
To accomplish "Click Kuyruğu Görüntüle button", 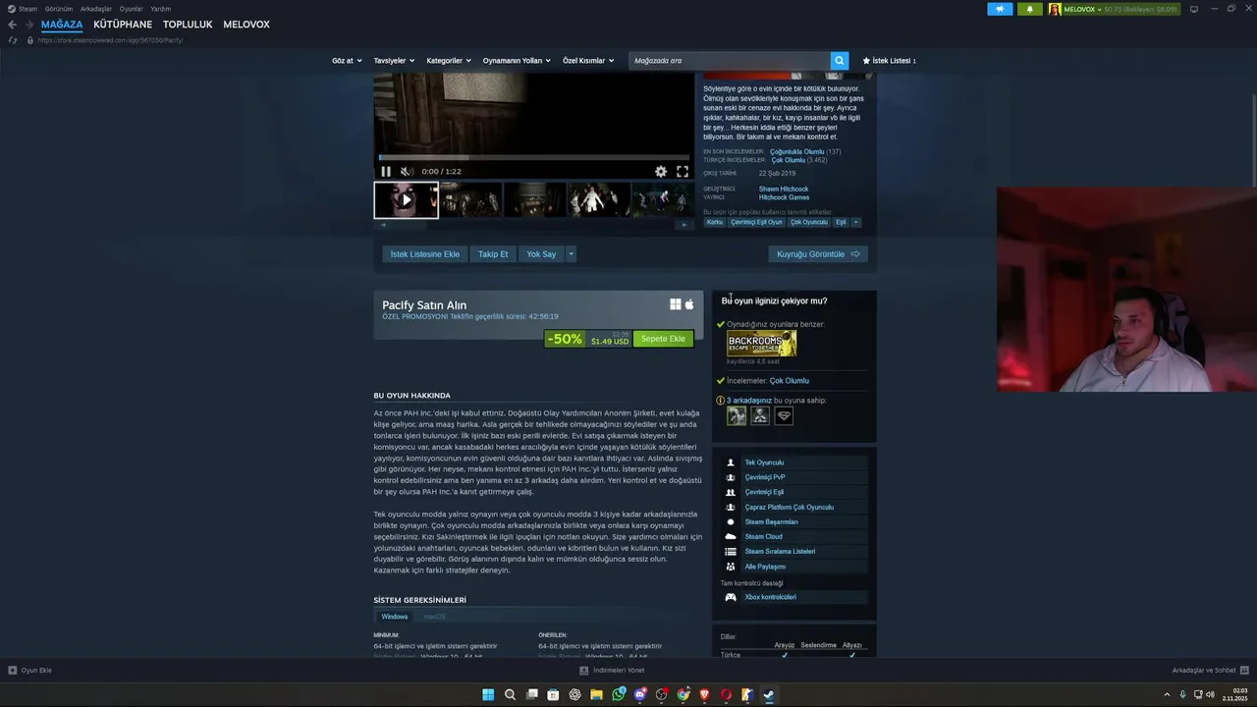I will 818,254.
